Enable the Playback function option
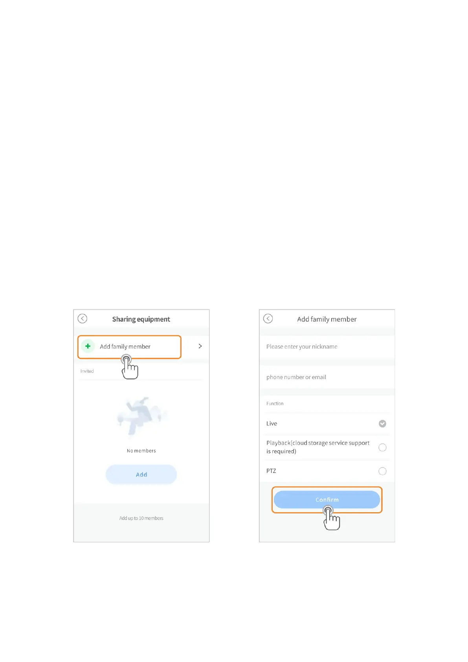 (x=382, y=447)
